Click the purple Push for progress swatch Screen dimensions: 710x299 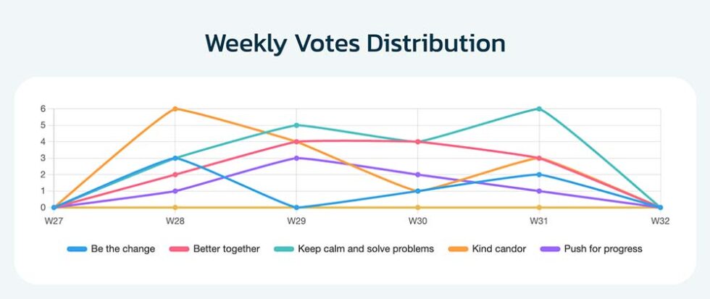550,249
